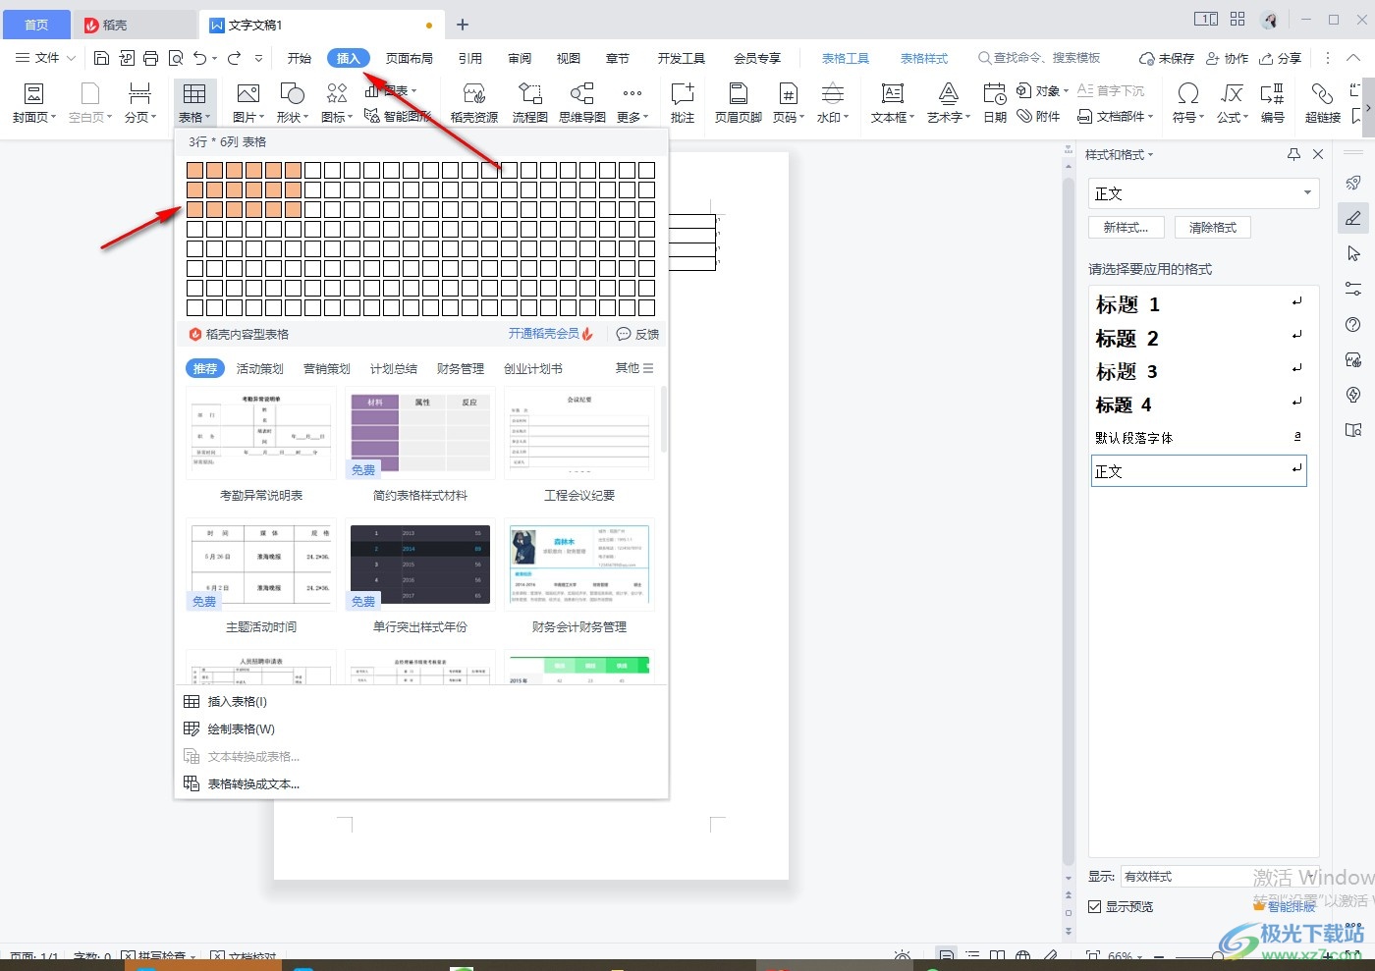Open the Icons (图标) library

(337, 103)
